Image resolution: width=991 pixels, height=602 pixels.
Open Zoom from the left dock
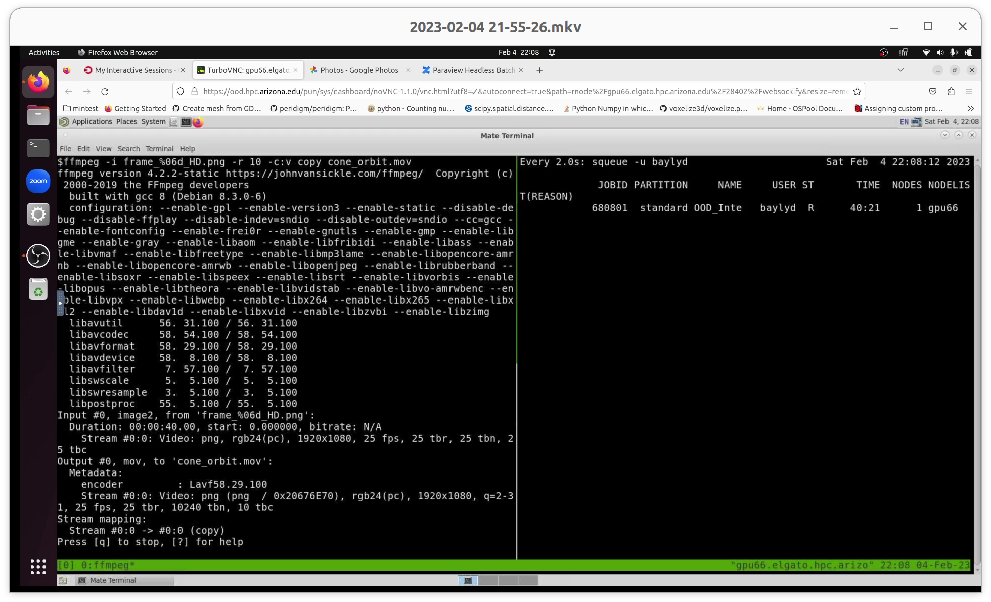(38, 181)
